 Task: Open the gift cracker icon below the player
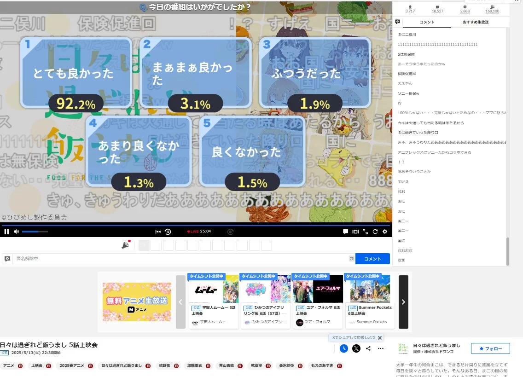coord(126,245)
